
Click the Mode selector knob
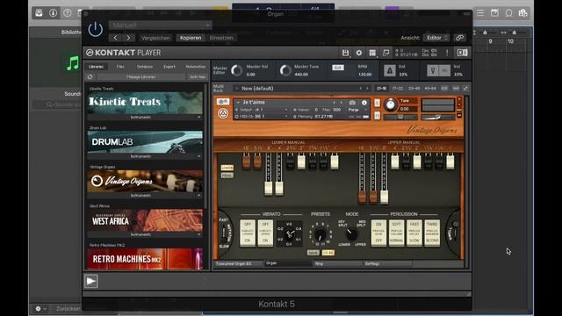point(351,234)
